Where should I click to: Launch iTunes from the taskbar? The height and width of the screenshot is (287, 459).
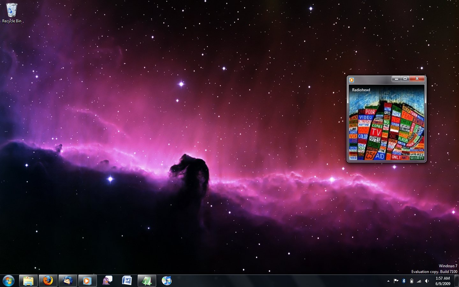point(166,281)
